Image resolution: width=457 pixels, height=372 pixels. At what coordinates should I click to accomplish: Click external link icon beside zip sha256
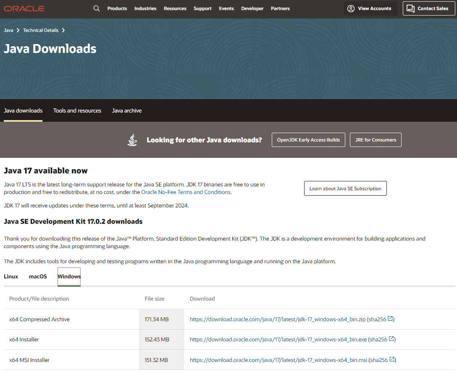click(390, 319)
